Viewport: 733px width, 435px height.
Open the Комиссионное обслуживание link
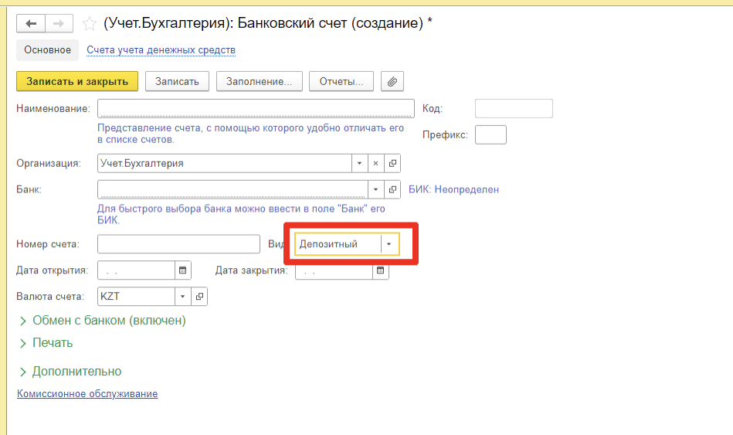click(x=87, y=394)
